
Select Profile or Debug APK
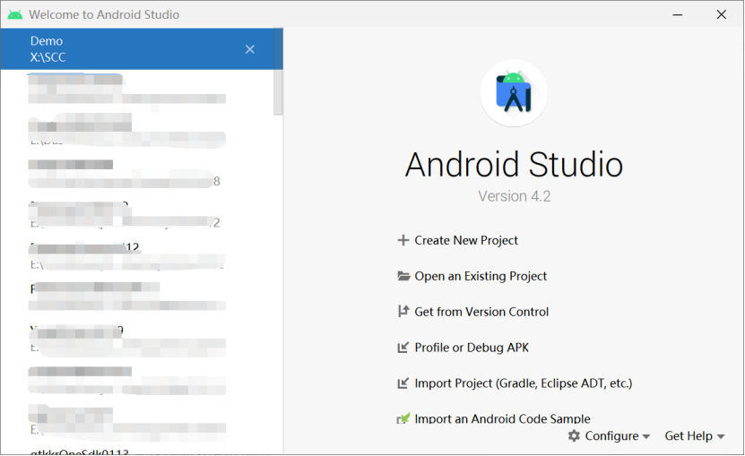[472, 348]
